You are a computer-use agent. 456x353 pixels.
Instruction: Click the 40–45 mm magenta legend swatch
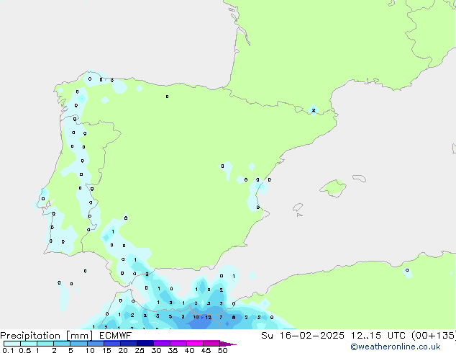tap(195, 344)
